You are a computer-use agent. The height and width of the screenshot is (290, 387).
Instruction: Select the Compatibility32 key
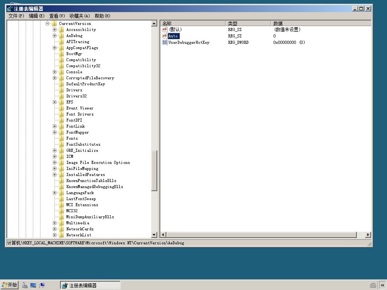(x=83, y=66)
